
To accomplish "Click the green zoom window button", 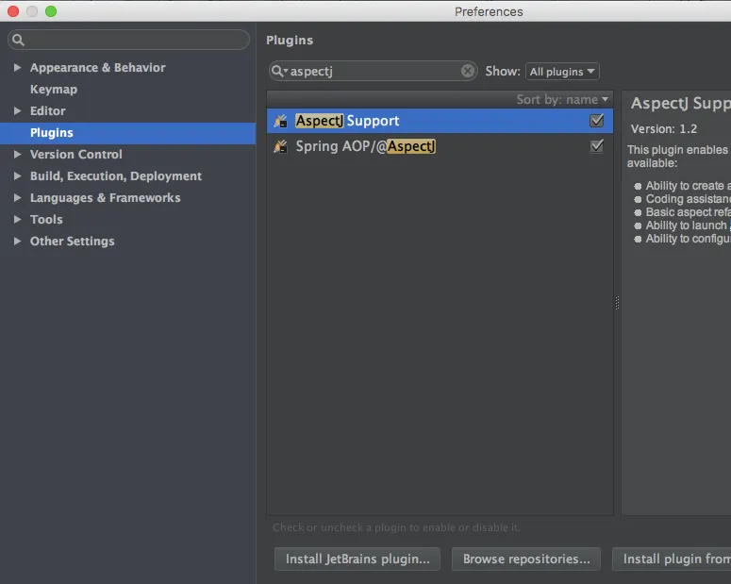I will (x=51, y=11).
